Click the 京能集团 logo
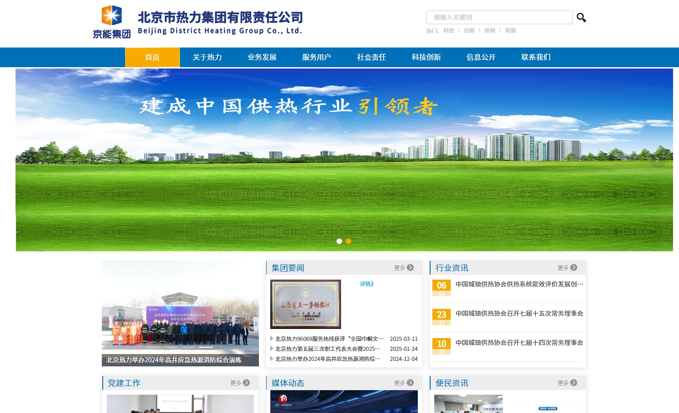The image size is (679, 413). click(112, 22)
